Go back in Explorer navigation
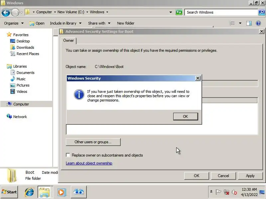Image resolution: width=266 pixels, height=199 pixels. tap(6, 12)
